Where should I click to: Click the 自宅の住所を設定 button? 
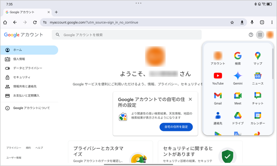pyautogui.click(x=176, y=127)
